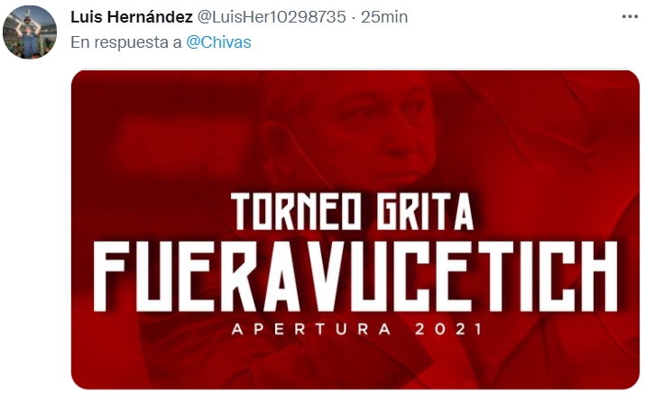Click the dot separator before 25min
The image size is (645, 395).
coord(354,17)
